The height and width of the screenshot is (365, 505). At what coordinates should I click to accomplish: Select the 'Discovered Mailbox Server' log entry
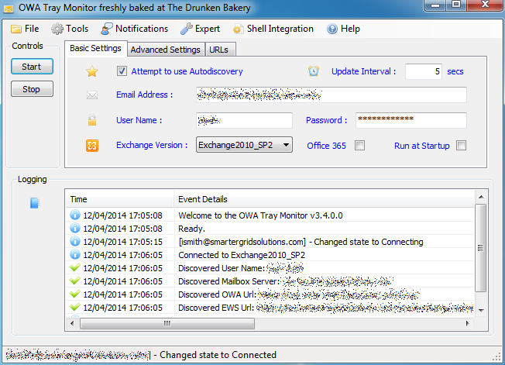(x=270, y=281)
